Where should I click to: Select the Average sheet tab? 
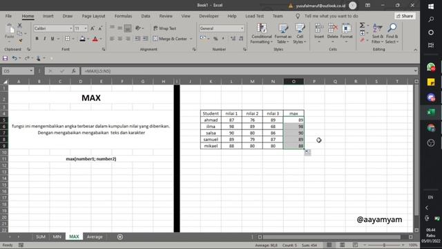coord(95,237)
